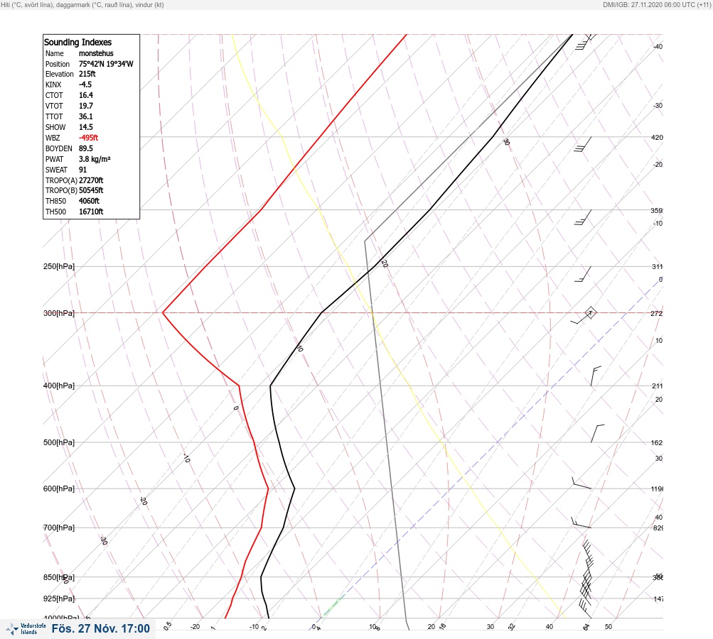Select the 'Fös. 27 Nóv. 17:00' timestamp
The image size is (713, 639).
[x=100, y=628]
